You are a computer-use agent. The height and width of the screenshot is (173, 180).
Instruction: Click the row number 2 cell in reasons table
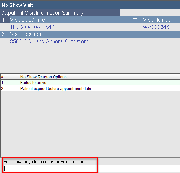pos(10,89)
